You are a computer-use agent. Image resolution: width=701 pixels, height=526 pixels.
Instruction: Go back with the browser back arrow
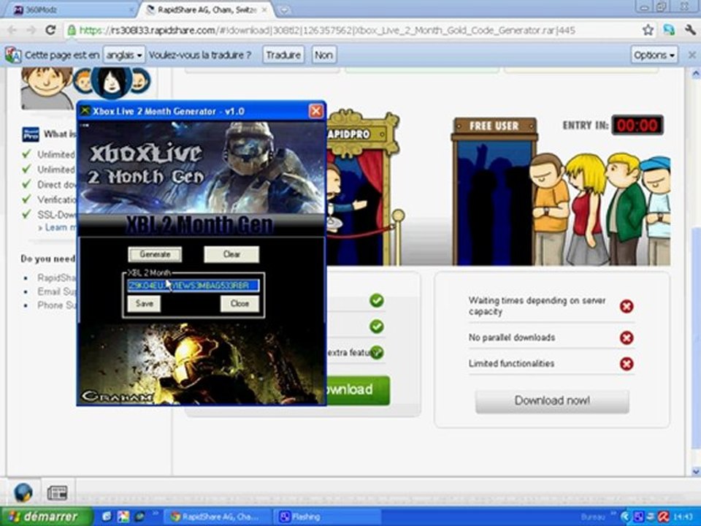point(12,31)
